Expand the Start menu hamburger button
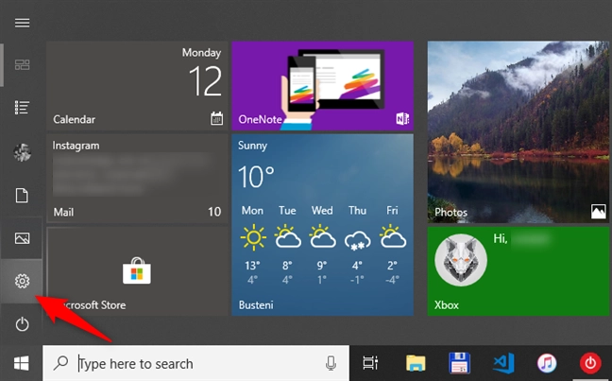The width and height of the screenshot is (612, 381). [x=22, y=23]
